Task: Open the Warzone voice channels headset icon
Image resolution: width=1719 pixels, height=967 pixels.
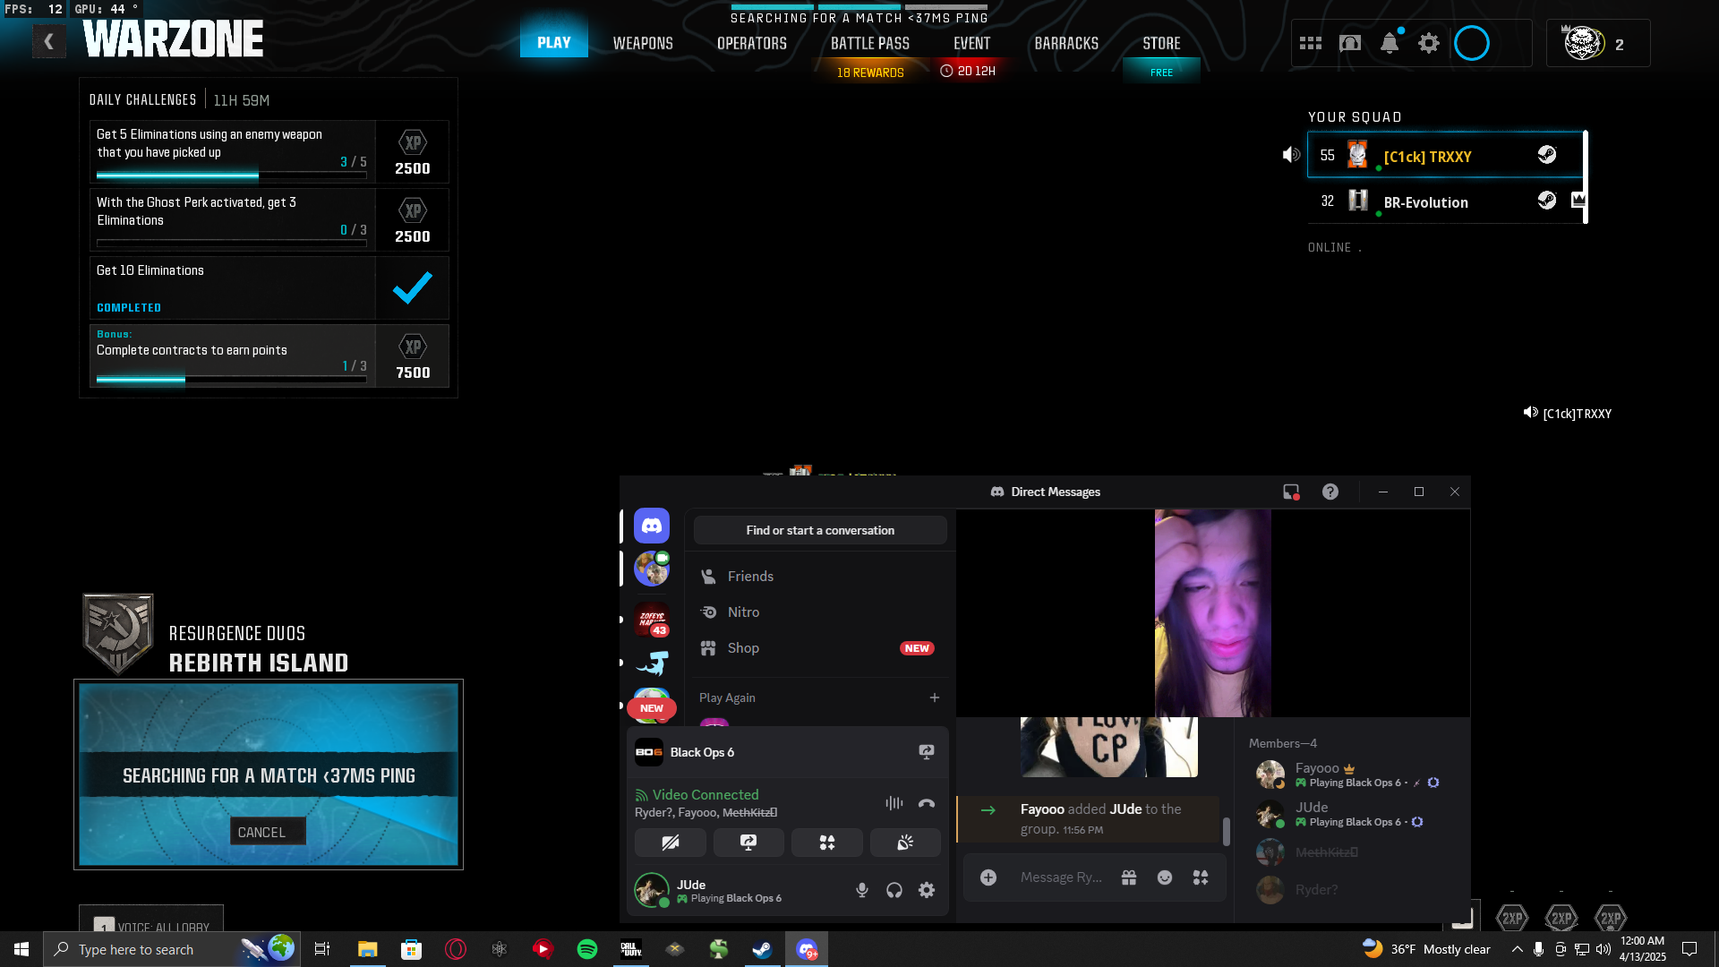Action: click(1350, 43)
